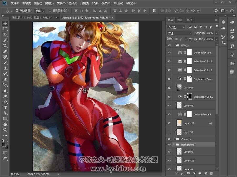Select the Eraser tool
The width and height of the screenshot is (237, 177).
click(5, 79)
